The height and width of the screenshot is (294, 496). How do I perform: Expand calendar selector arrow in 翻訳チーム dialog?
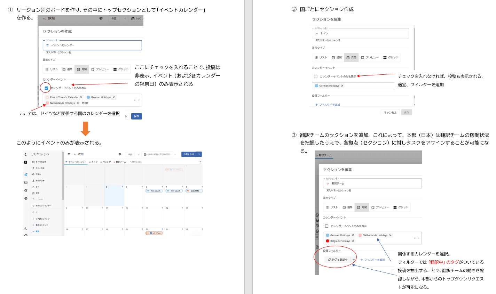(x=419, y=238)
